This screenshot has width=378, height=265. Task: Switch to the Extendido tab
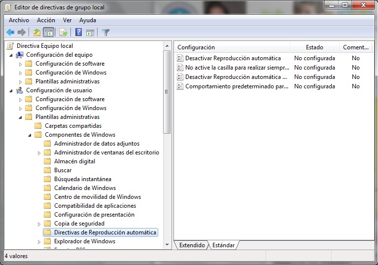[x=192, y=245]
